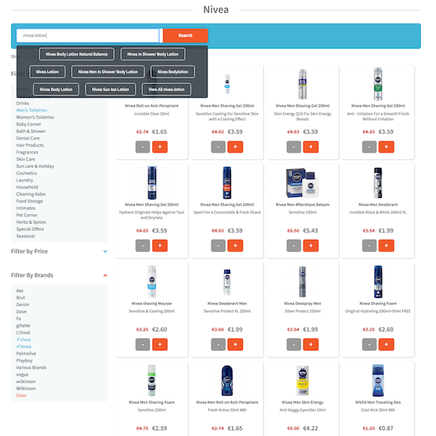The height and width of the screenshot is (436, 436).
Task: Add Shaving Gel Sport to cart
Action: pyautogui.click(x=235, y=245)
